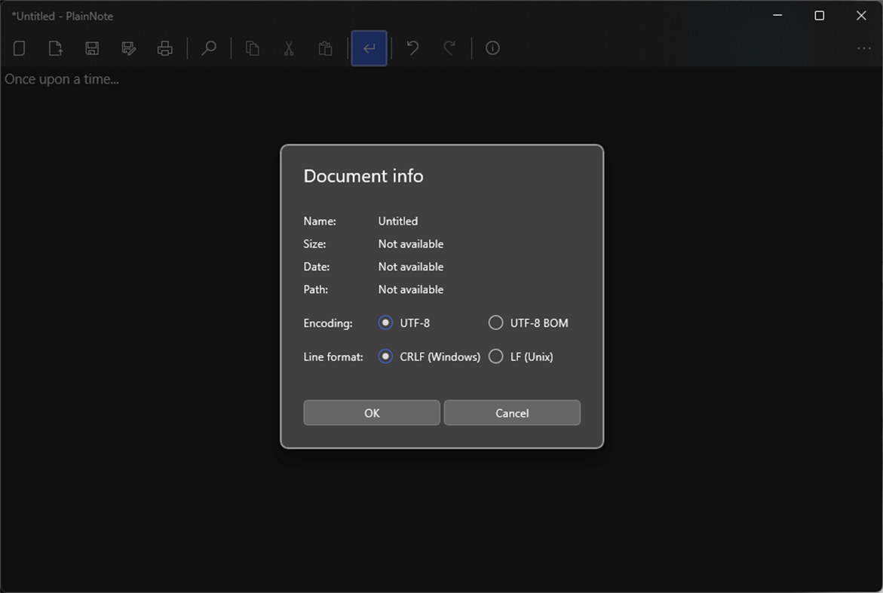
Task: Switch line format to LF (Unix)
Action: click(x=495, y=356)
